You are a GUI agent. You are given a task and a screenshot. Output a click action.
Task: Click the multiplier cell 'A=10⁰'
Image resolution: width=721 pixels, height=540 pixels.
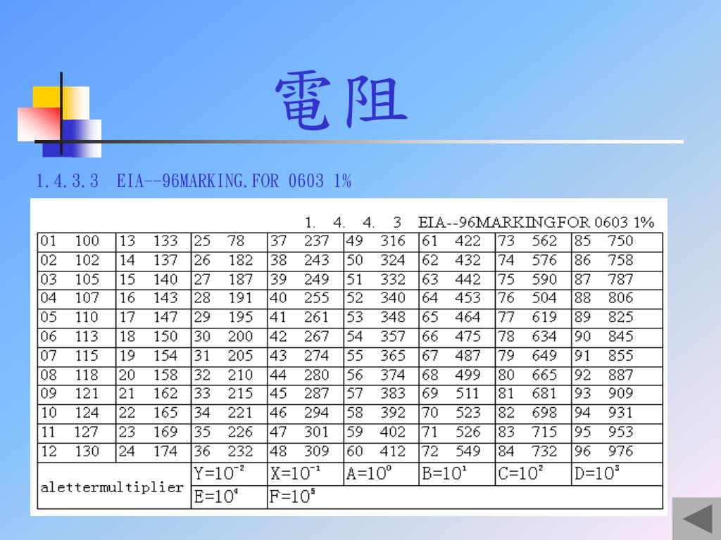point(382,474)
